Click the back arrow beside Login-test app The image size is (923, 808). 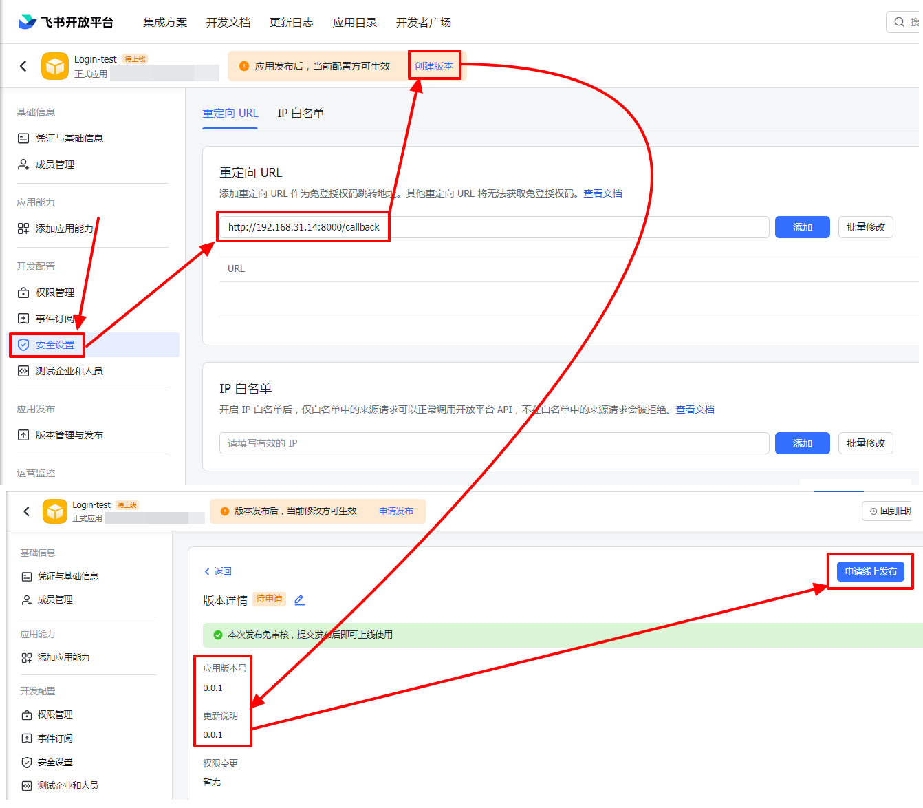tap(23, 66)
